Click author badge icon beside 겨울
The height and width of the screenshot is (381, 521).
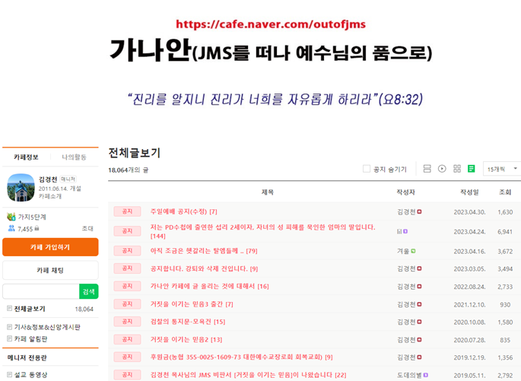413,251
